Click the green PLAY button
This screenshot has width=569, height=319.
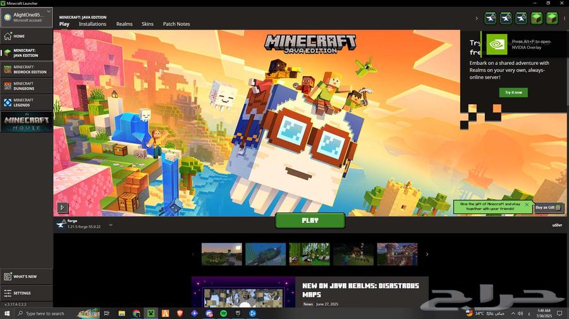(x=310, y=220)
